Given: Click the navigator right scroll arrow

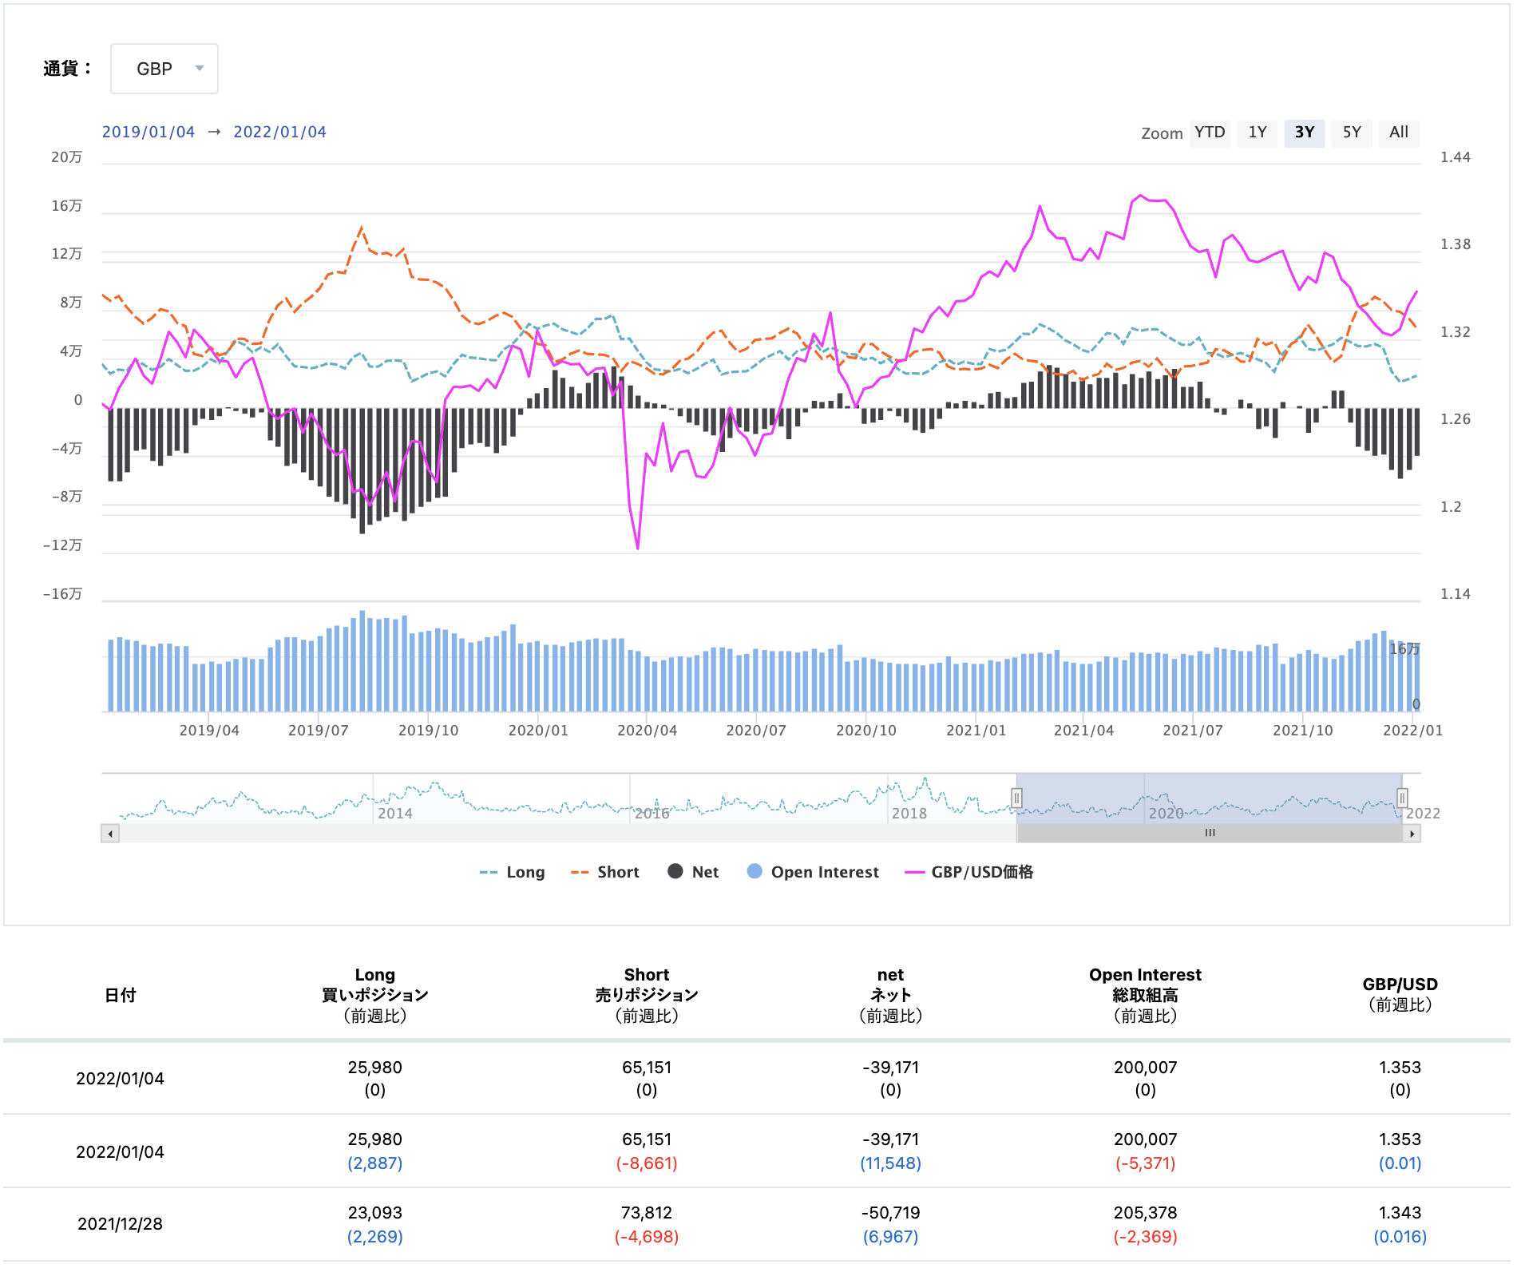Looking at the screenshot, I should 1412,834.
